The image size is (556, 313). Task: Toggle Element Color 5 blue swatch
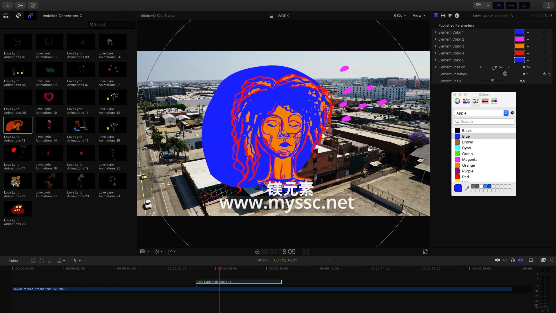(519, 60)
